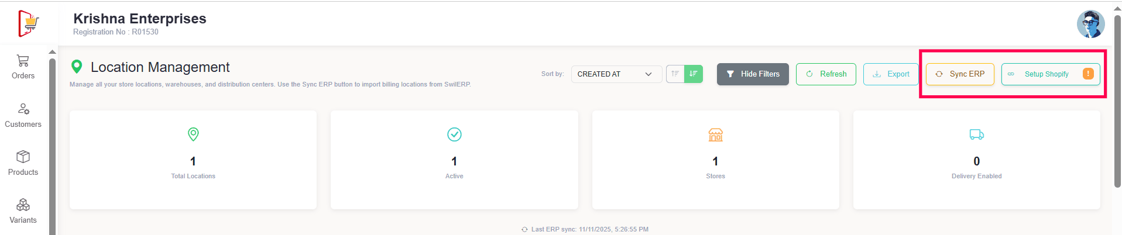Screen dimensions: 1122x235
Task: Click the Delivery Enabled truck icon
Action: pyautogui.click(x=976, y=134)
